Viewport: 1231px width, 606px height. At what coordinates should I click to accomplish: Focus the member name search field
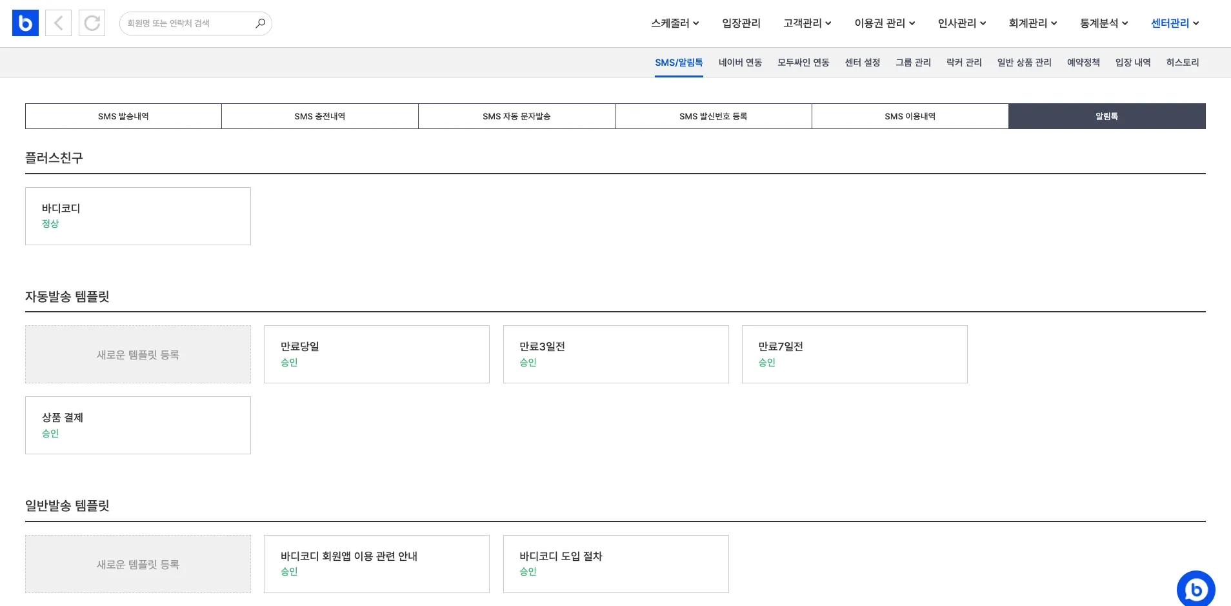pos(187,23)
